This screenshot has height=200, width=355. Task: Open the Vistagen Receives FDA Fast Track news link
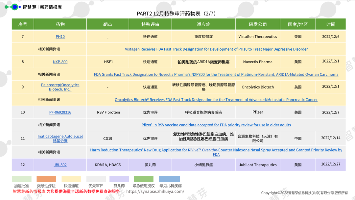[216, 49]
